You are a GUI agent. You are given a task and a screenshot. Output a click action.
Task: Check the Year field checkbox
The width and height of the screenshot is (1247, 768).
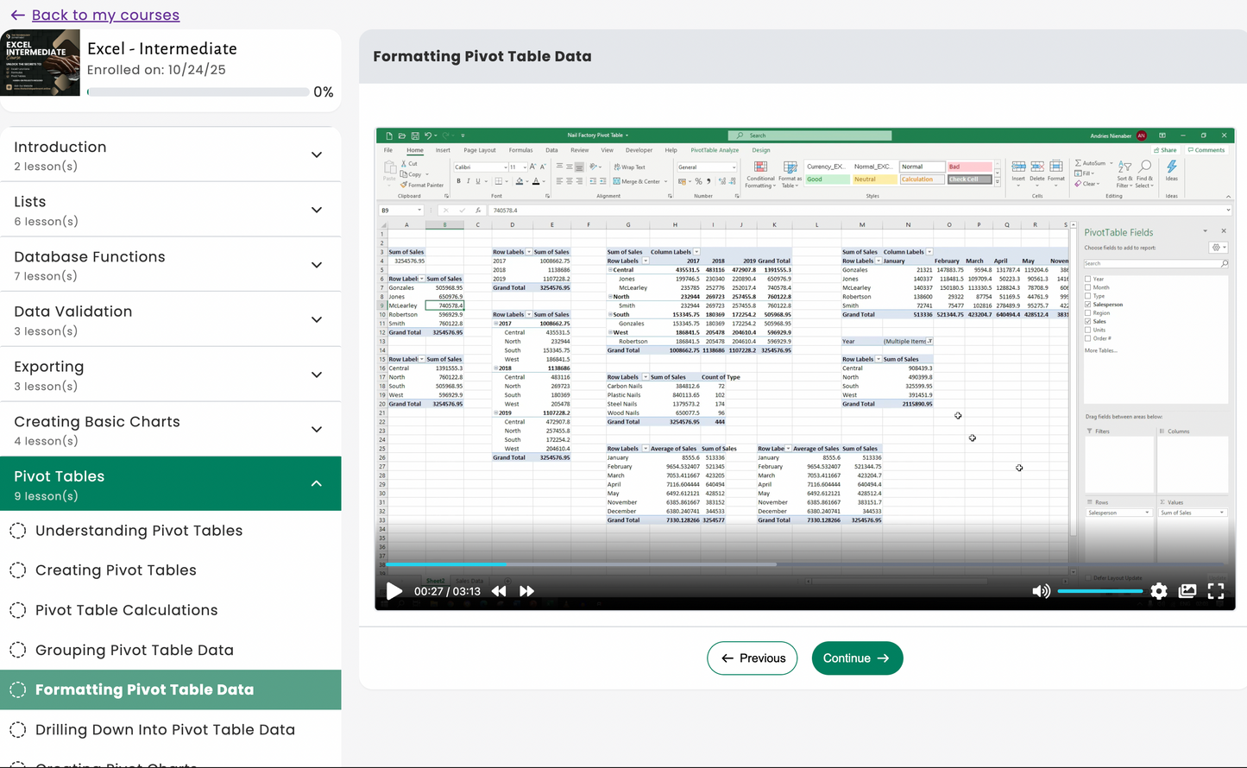click(x=1088, y=279)
